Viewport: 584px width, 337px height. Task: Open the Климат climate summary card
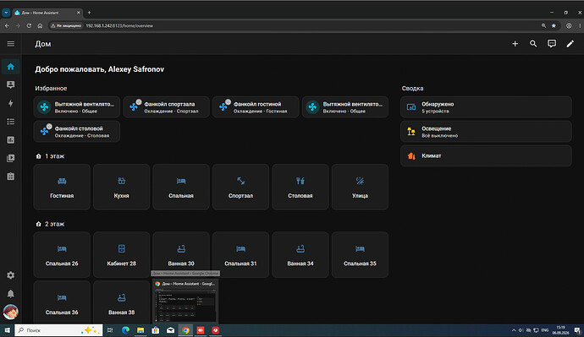point(486,155)
